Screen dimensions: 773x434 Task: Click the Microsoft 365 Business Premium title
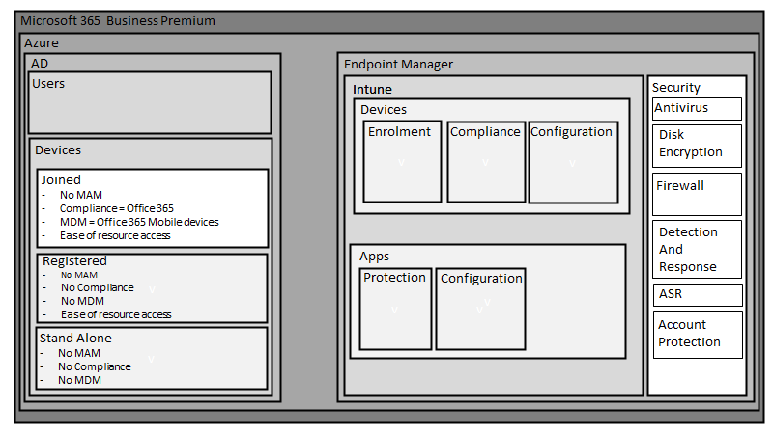[x=118, y=20]
